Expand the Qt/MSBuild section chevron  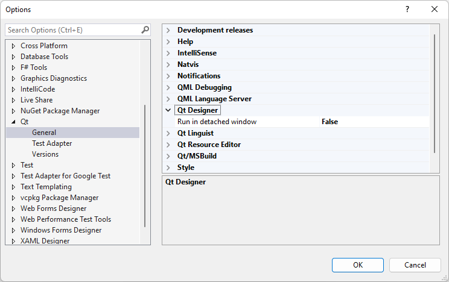[168, 156]
